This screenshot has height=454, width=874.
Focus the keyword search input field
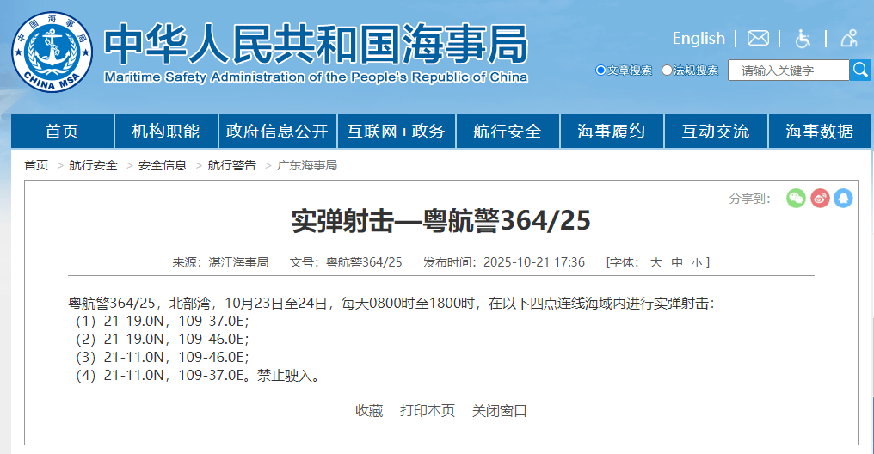point(787,71)
